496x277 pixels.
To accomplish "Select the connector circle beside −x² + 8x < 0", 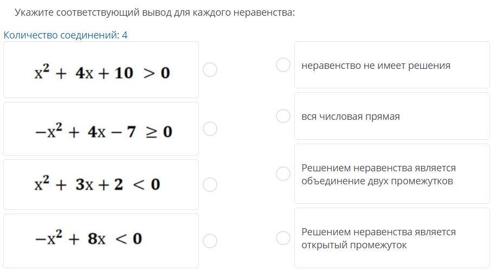I will [210, 240].
